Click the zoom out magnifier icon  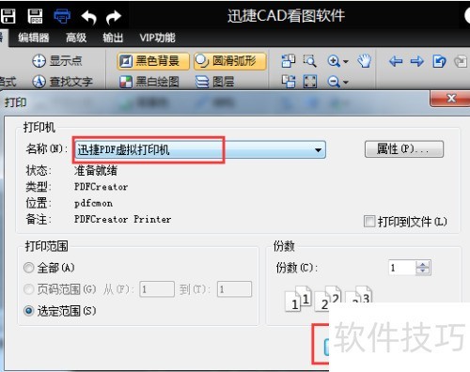[334, 82]
